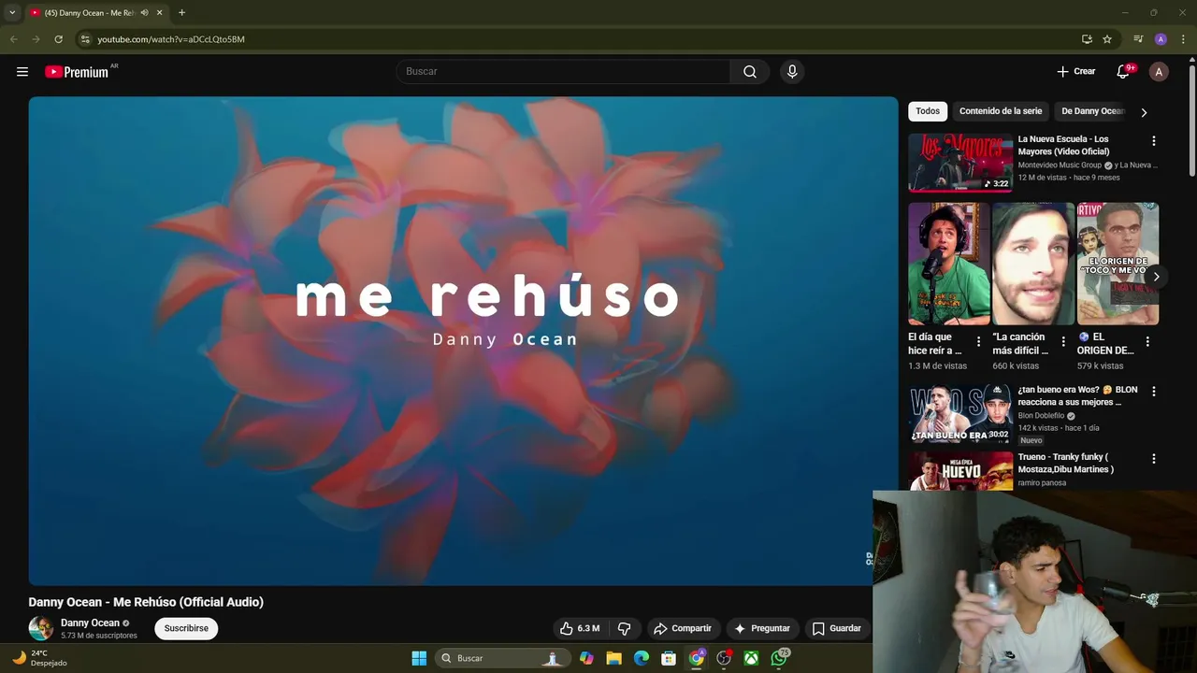Click the Suscribirse button
Screen dimensions: 1197x673
[186, 628]
